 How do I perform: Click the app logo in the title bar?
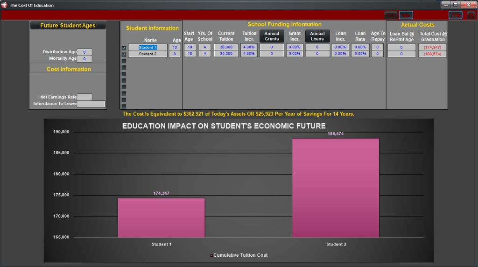(4, 5)
